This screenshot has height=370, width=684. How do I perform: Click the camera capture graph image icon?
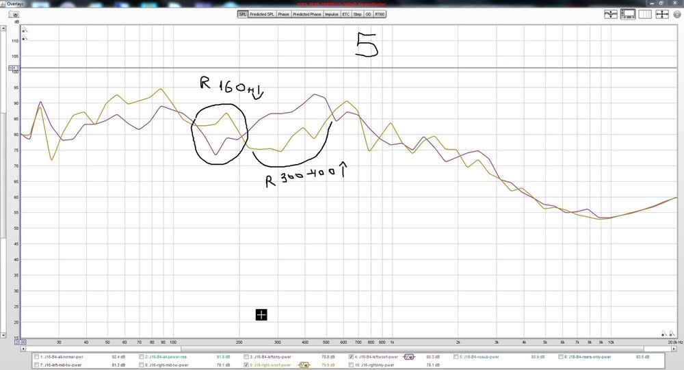tap(14, 14)
